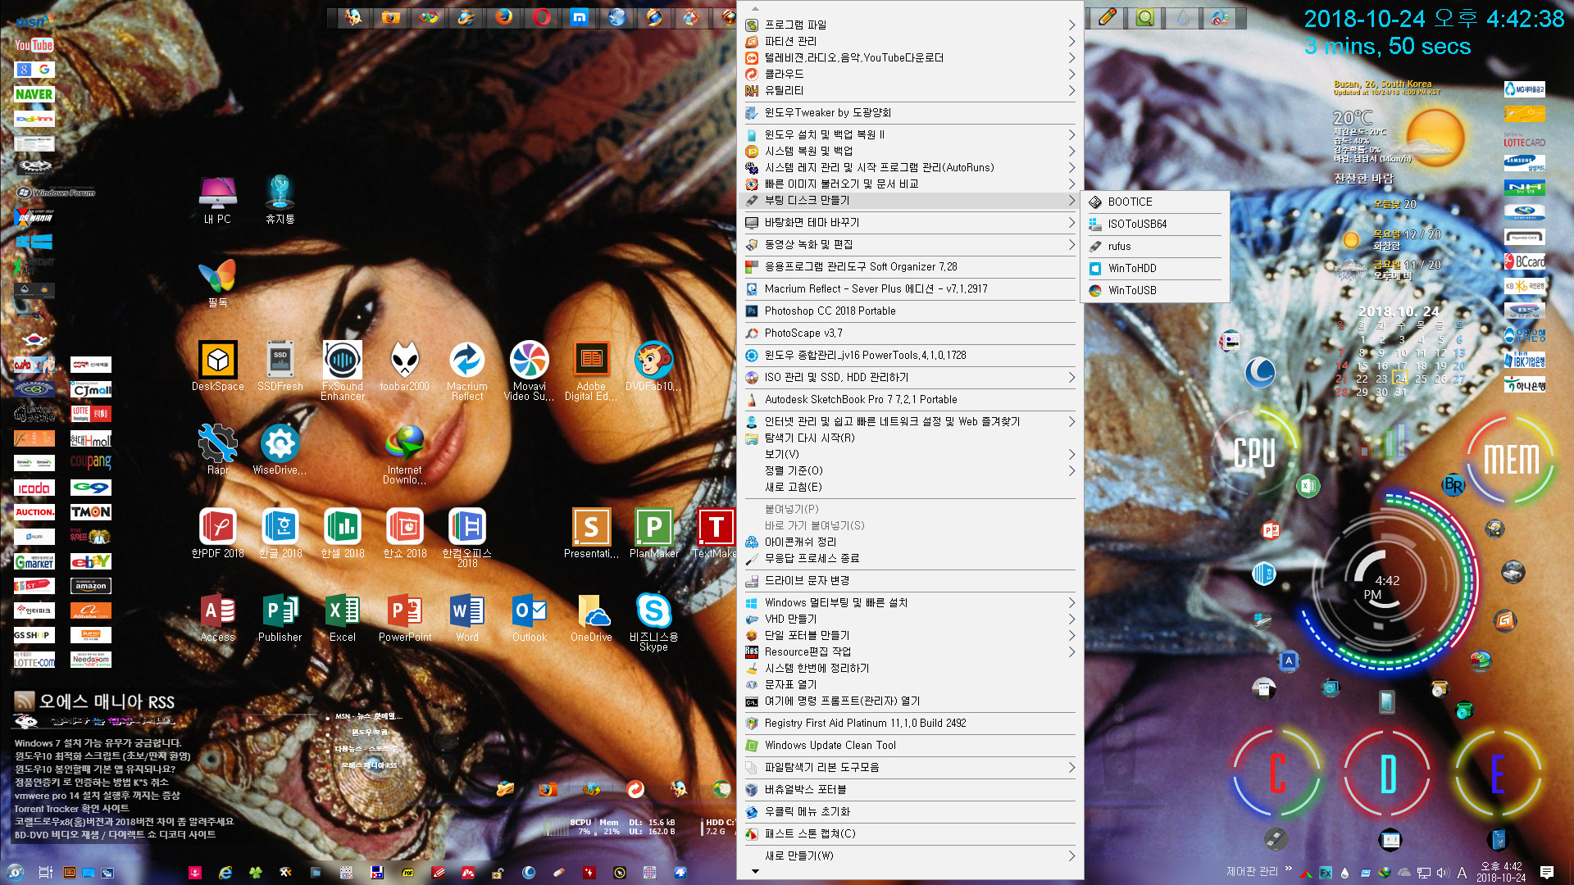The width and height of the screenshot is (1574, 885).
Task: Launch 비즈니스용 Skype shortcut
Action: (x=653, y=622)
